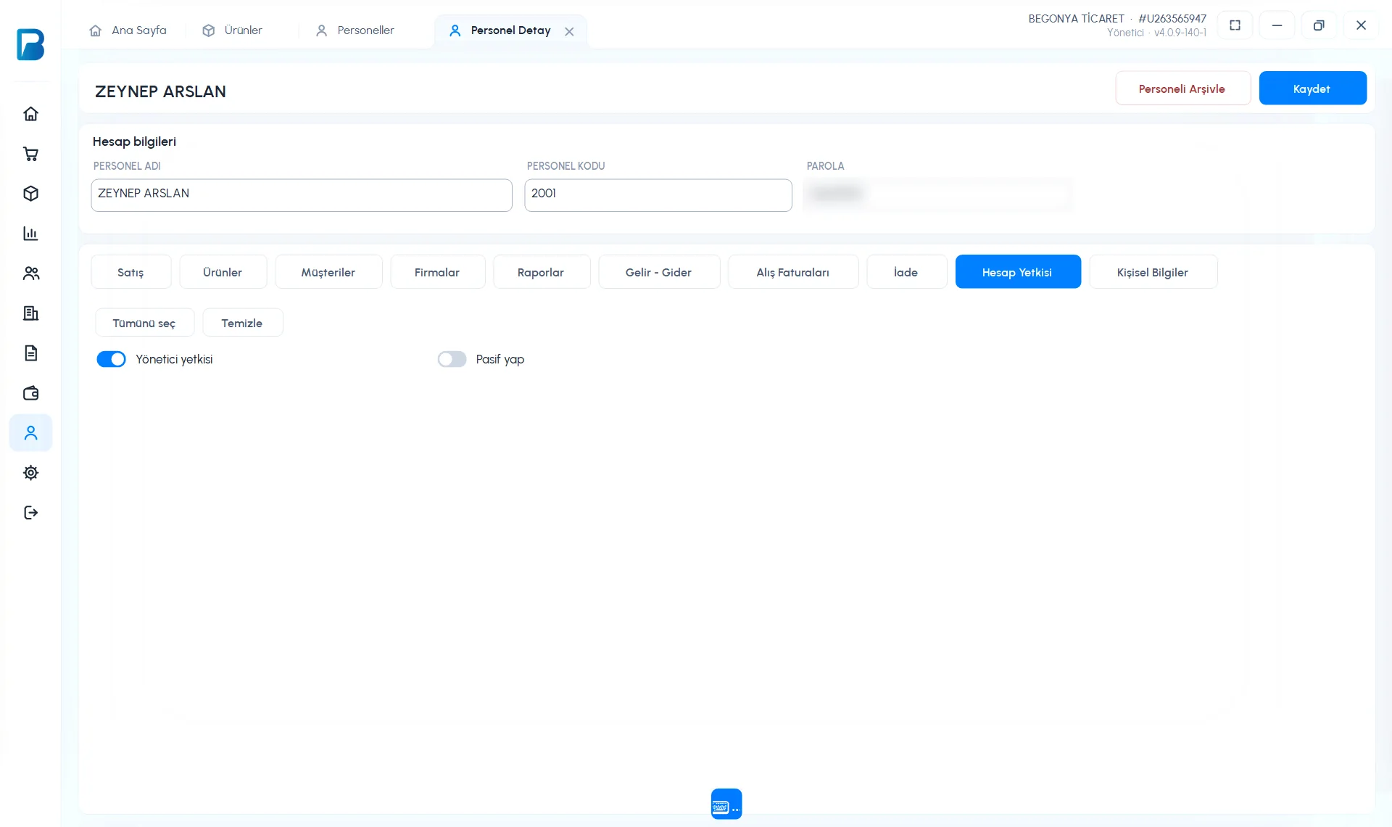Disable the Yönetici yetkisi toggle

point(111,359)
